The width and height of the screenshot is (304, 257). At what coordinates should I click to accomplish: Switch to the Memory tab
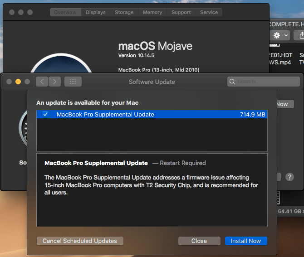[152, 12]
